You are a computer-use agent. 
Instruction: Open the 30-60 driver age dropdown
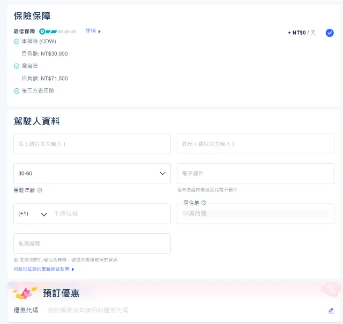tap(92, 174)
